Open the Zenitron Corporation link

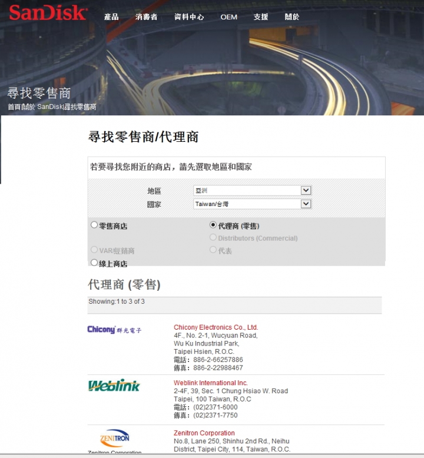[x=204, y=433]
